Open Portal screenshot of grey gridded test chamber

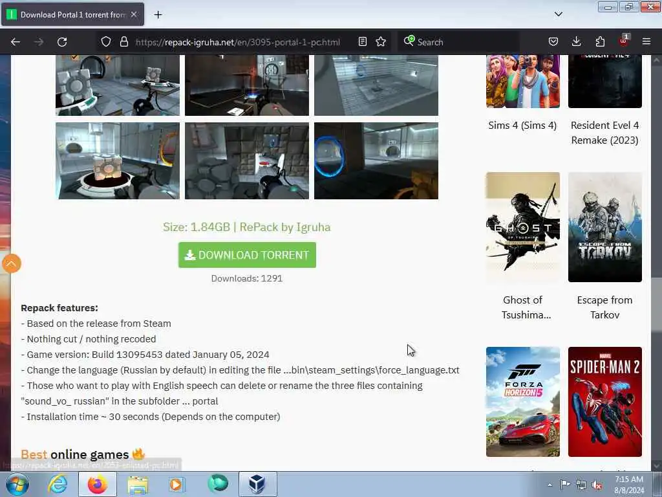pyautogui.click(x=376, y=85)
